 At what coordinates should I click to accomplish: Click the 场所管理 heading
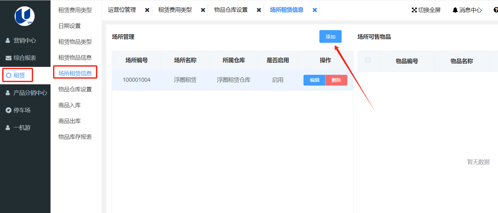pos(123,37)
